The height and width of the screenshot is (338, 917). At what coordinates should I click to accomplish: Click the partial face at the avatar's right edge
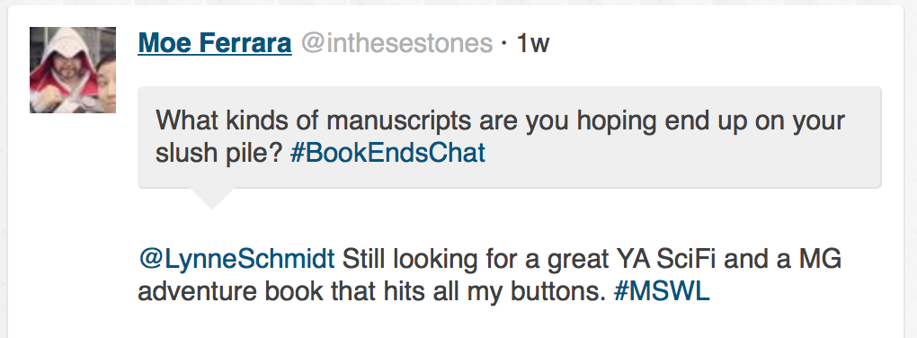pos(106,82)
